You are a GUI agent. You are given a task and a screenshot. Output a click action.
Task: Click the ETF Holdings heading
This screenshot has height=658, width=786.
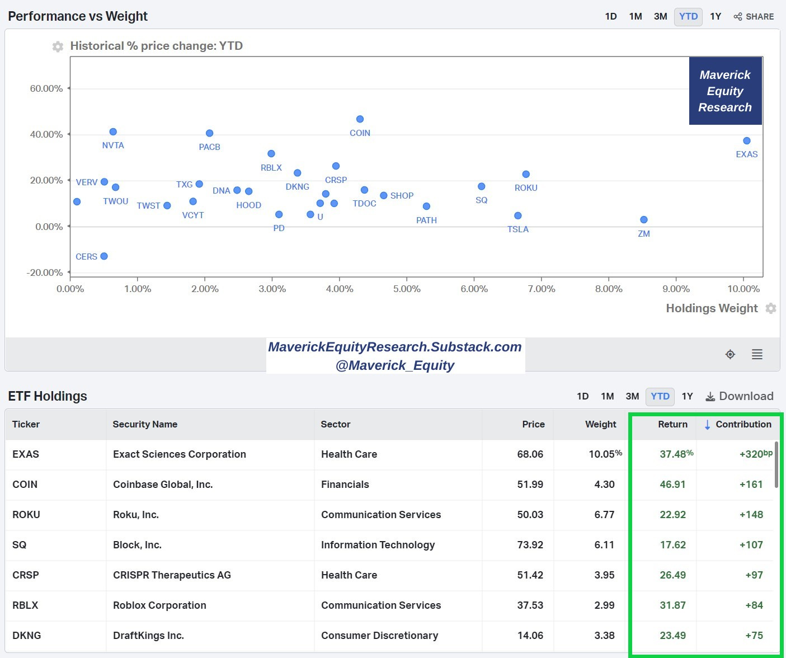[48, 396]
